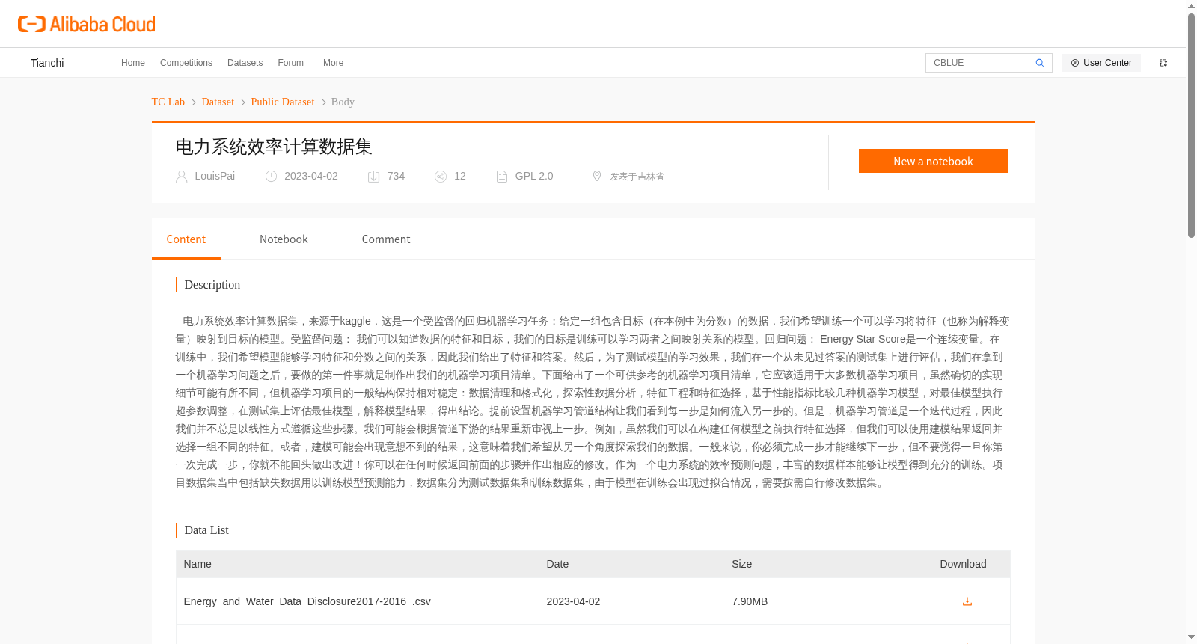Click the dataset title 电力系统效率计算数据集
The image size is (1197, 644).
click(274, 147)
